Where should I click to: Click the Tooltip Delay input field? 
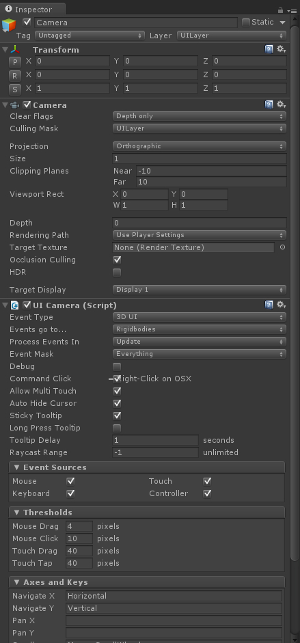point(155,440)
